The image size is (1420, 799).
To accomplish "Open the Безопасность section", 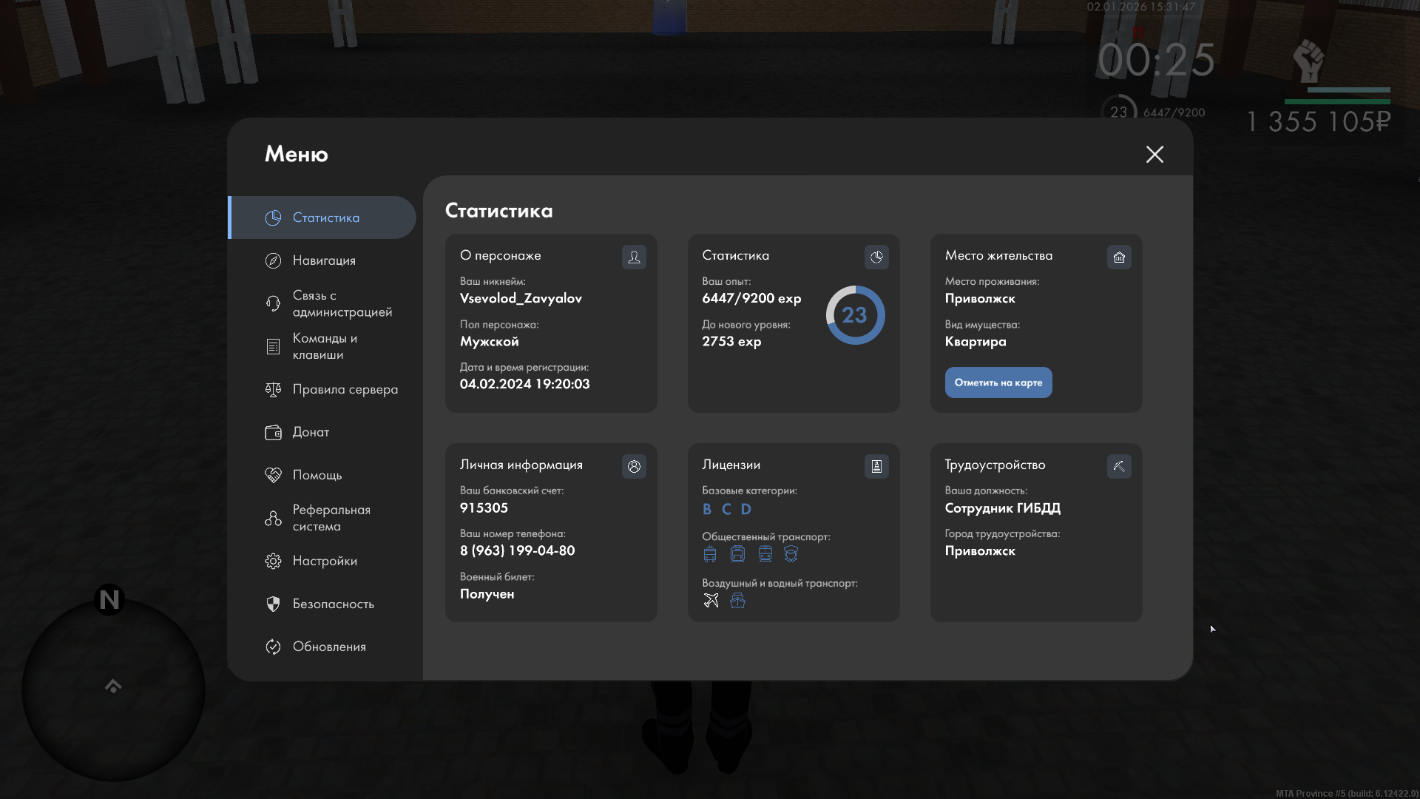I will point(332,604).
